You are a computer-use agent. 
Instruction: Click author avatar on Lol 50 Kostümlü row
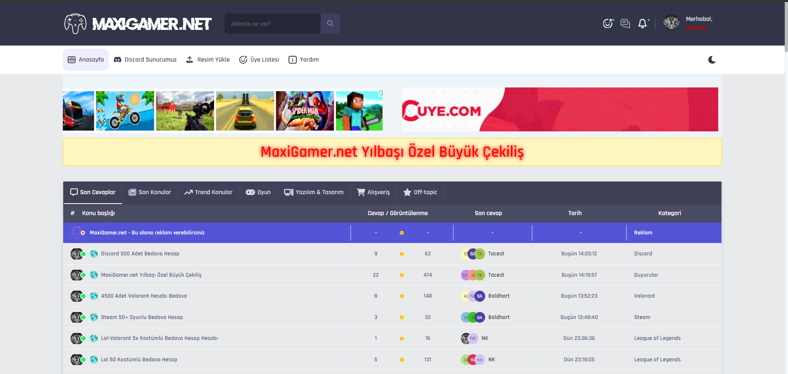tap(77, 360)
